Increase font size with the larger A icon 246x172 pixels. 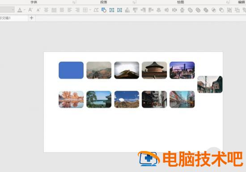click(30, 10)
